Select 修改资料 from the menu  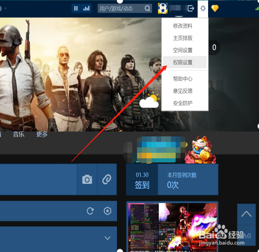[183, 26]
